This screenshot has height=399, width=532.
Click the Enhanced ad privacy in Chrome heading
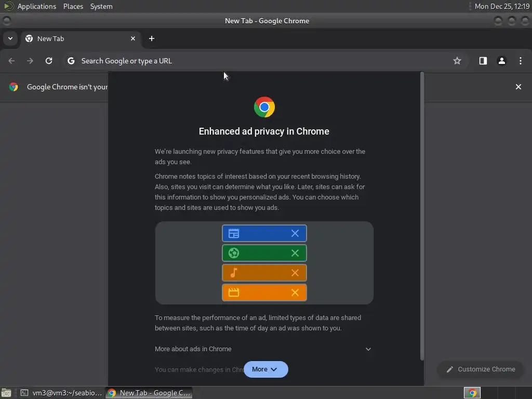click(x=264, y=131)
